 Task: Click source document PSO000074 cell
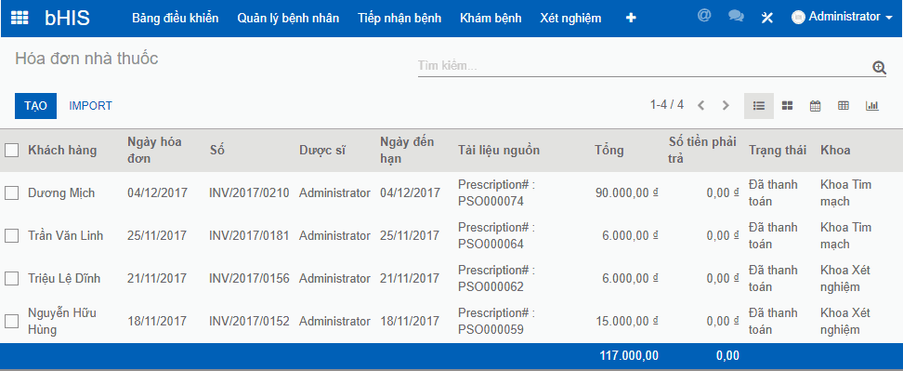click(496, 193)
